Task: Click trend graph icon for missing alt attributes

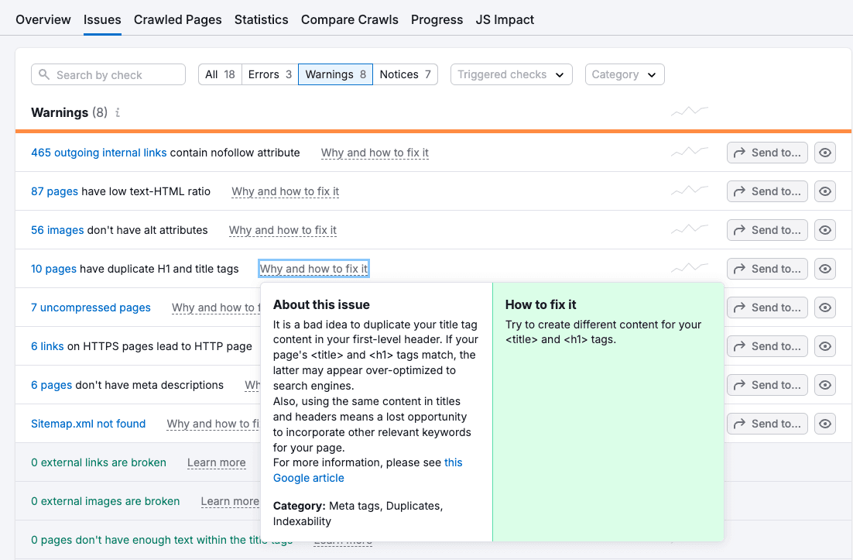Action: 689,229
